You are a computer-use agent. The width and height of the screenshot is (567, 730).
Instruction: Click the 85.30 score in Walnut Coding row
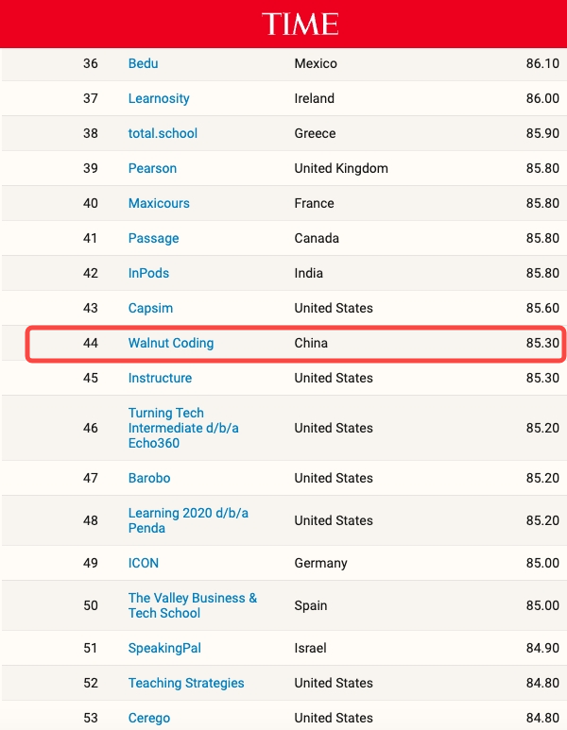542,343
